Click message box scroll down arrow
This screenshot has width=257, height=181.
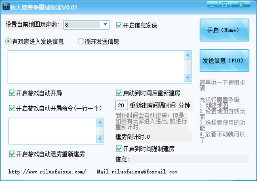[187, 78]
